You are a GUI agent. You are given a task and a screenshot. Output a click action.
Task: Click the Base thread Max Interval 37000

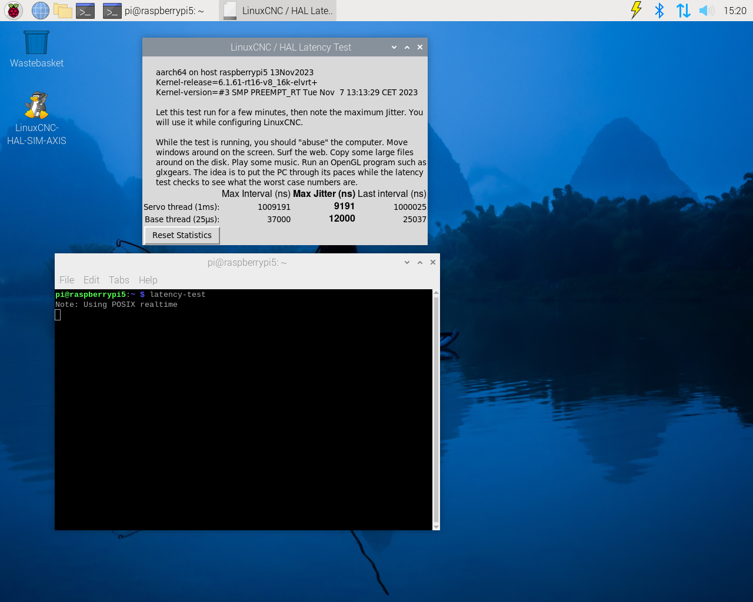point(279,219)
